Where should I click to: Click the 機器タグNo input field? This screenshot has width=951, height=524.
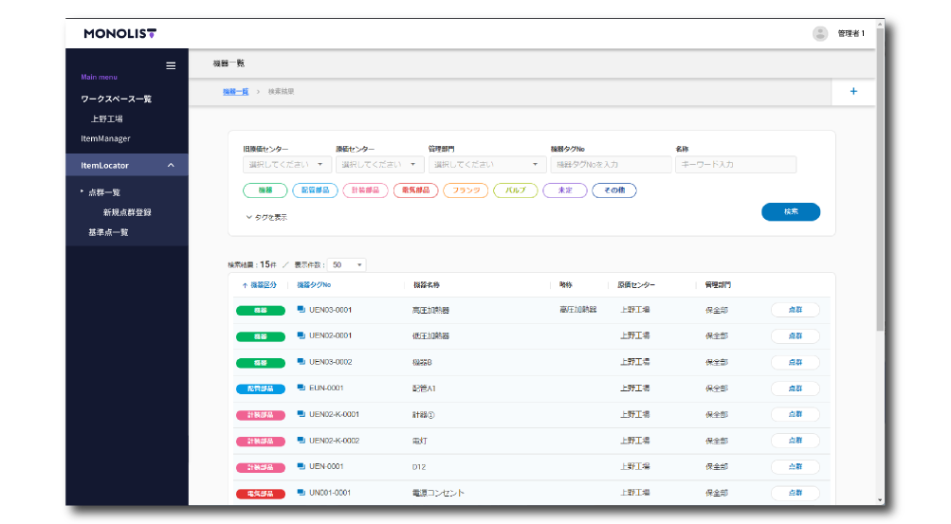pyautogui.click(x=610, y=165)
